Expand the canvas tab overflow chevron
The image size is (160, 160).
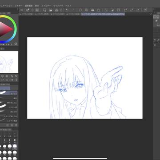(151, 14)
